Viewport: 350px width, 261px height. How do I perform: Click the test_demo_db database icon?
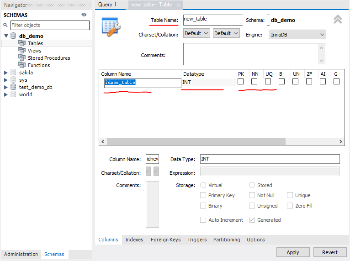tap(13, 87)
